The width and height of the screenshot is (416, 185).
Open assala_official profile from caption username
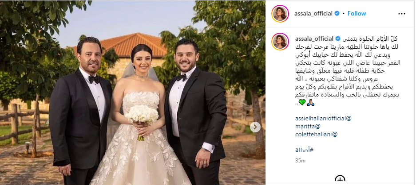pos(314,39)
